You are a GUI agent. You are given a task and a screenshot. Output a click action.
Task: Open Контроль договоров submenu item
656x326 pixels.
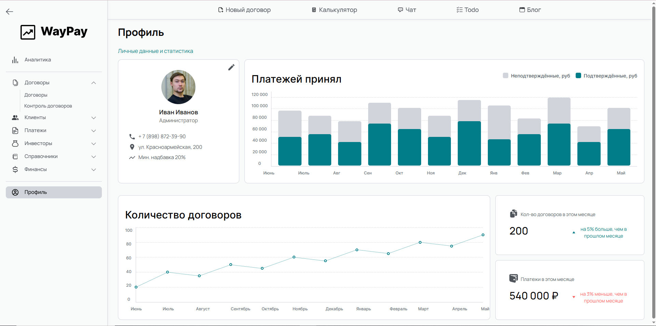48,106
